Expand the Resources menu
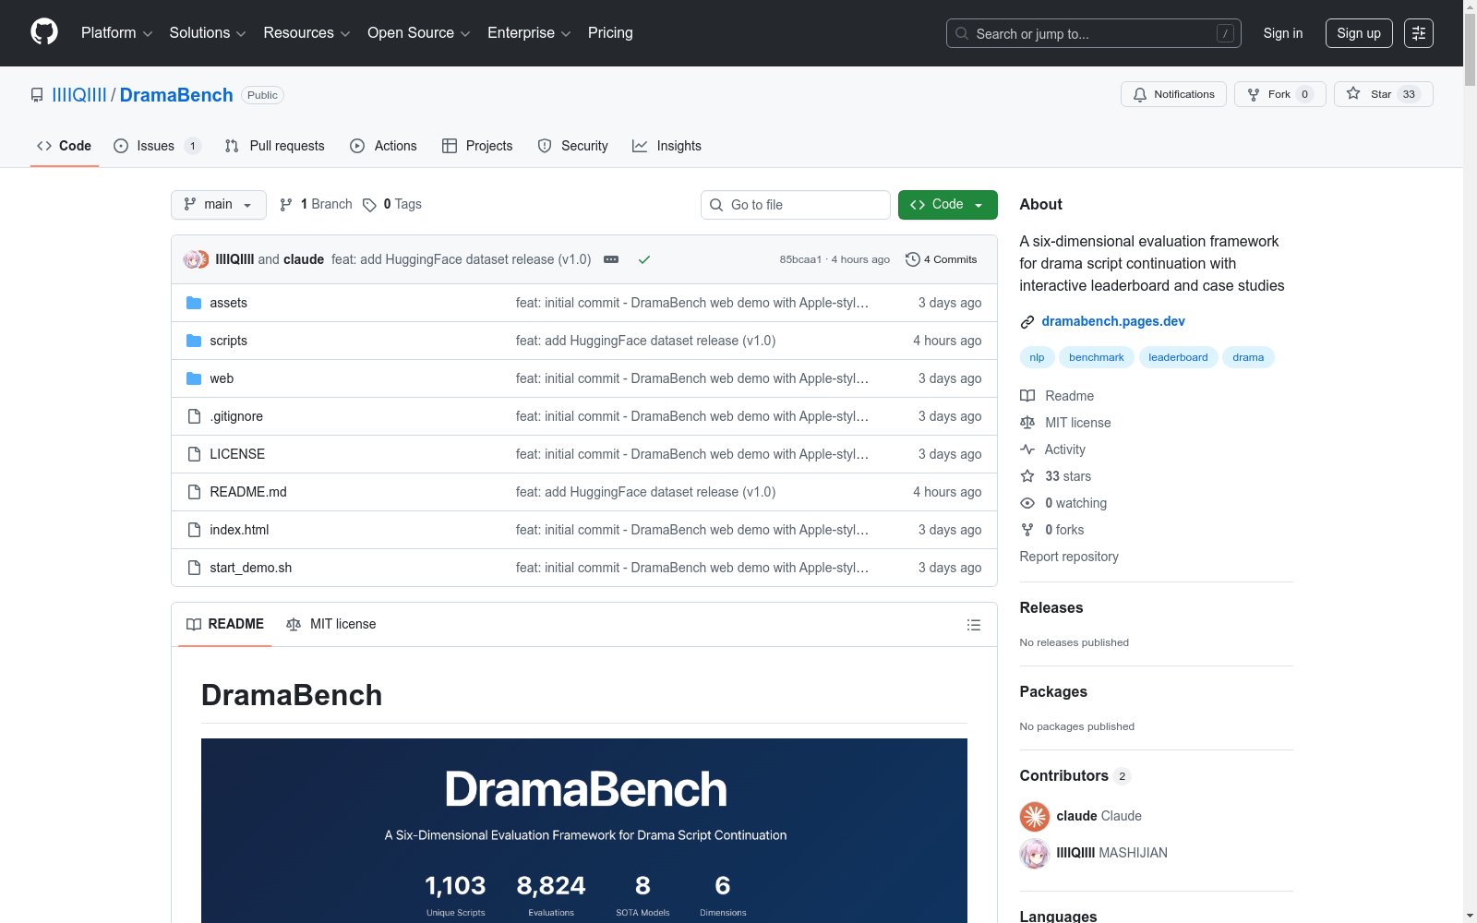Viewport: 1477px width, 923px height. (x=306, y=33)
